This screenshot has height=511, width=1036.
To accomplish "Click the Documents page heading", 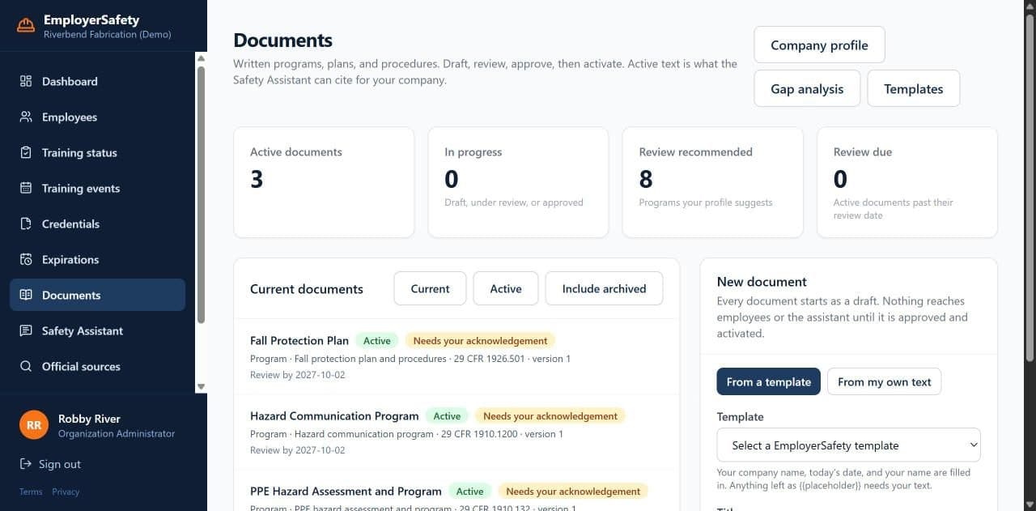I will (x=282, y=40).
